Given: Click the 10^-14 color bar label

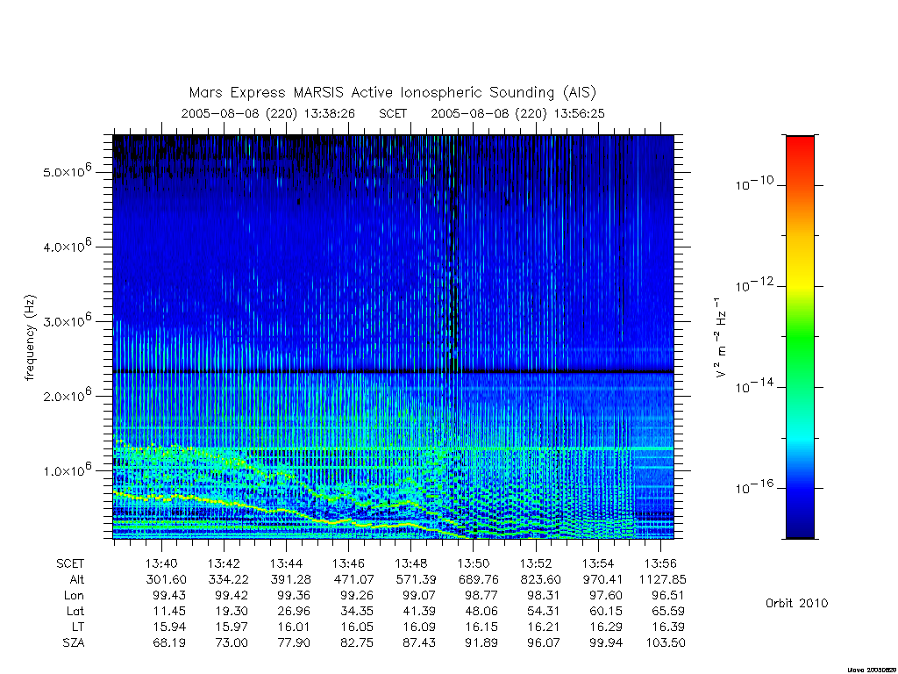Looking at the screenshot, I should 754,386.
